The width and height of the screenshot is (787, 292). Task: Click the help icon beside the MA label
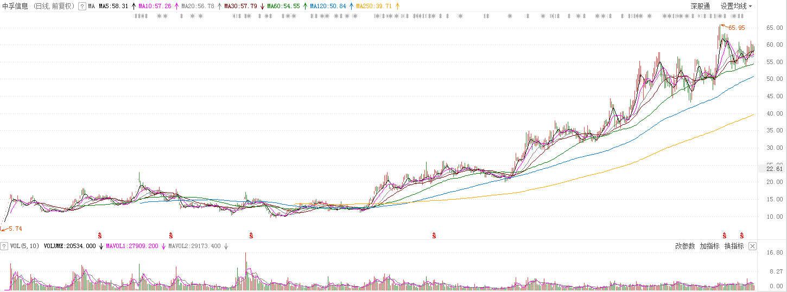82,7
